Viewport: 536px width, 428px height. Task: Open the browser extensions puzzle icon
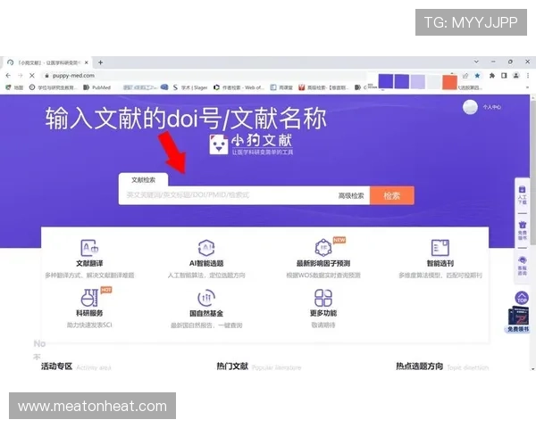pos(492,76)
